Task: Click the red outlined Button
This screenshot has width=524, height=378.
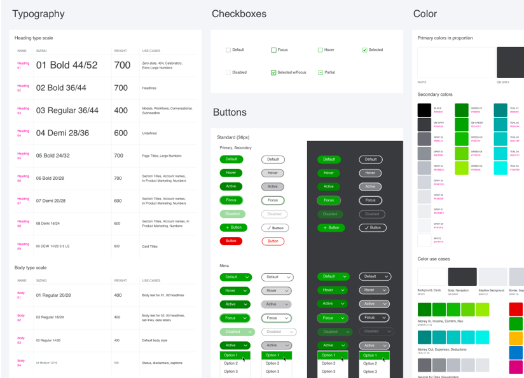Action: tap(273, 241)
